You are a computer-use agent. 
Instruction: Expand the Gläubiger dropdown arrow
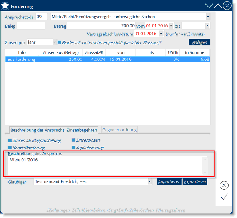[x=150, y=181]
